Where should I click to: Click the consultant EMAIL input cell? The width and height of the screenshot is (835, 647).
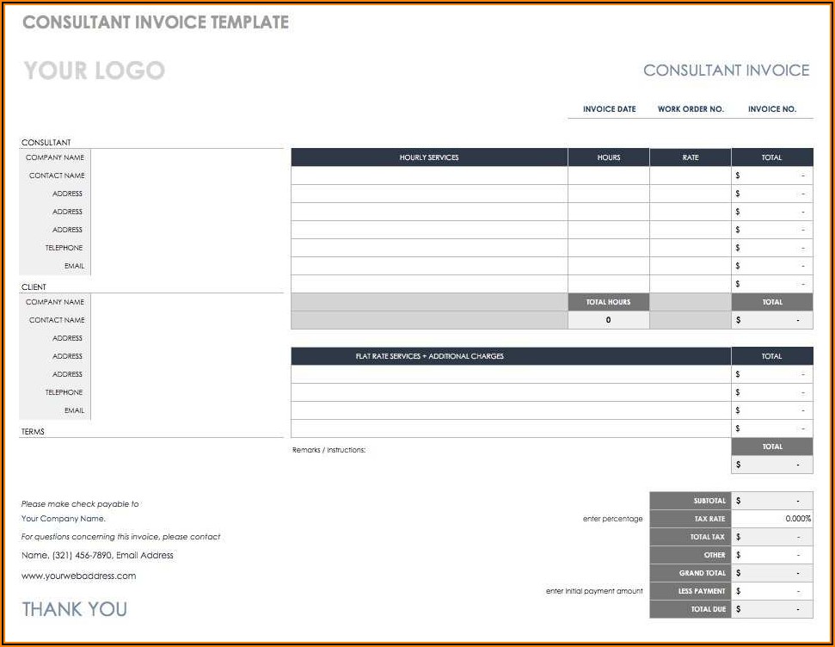(x=187, y=266)
